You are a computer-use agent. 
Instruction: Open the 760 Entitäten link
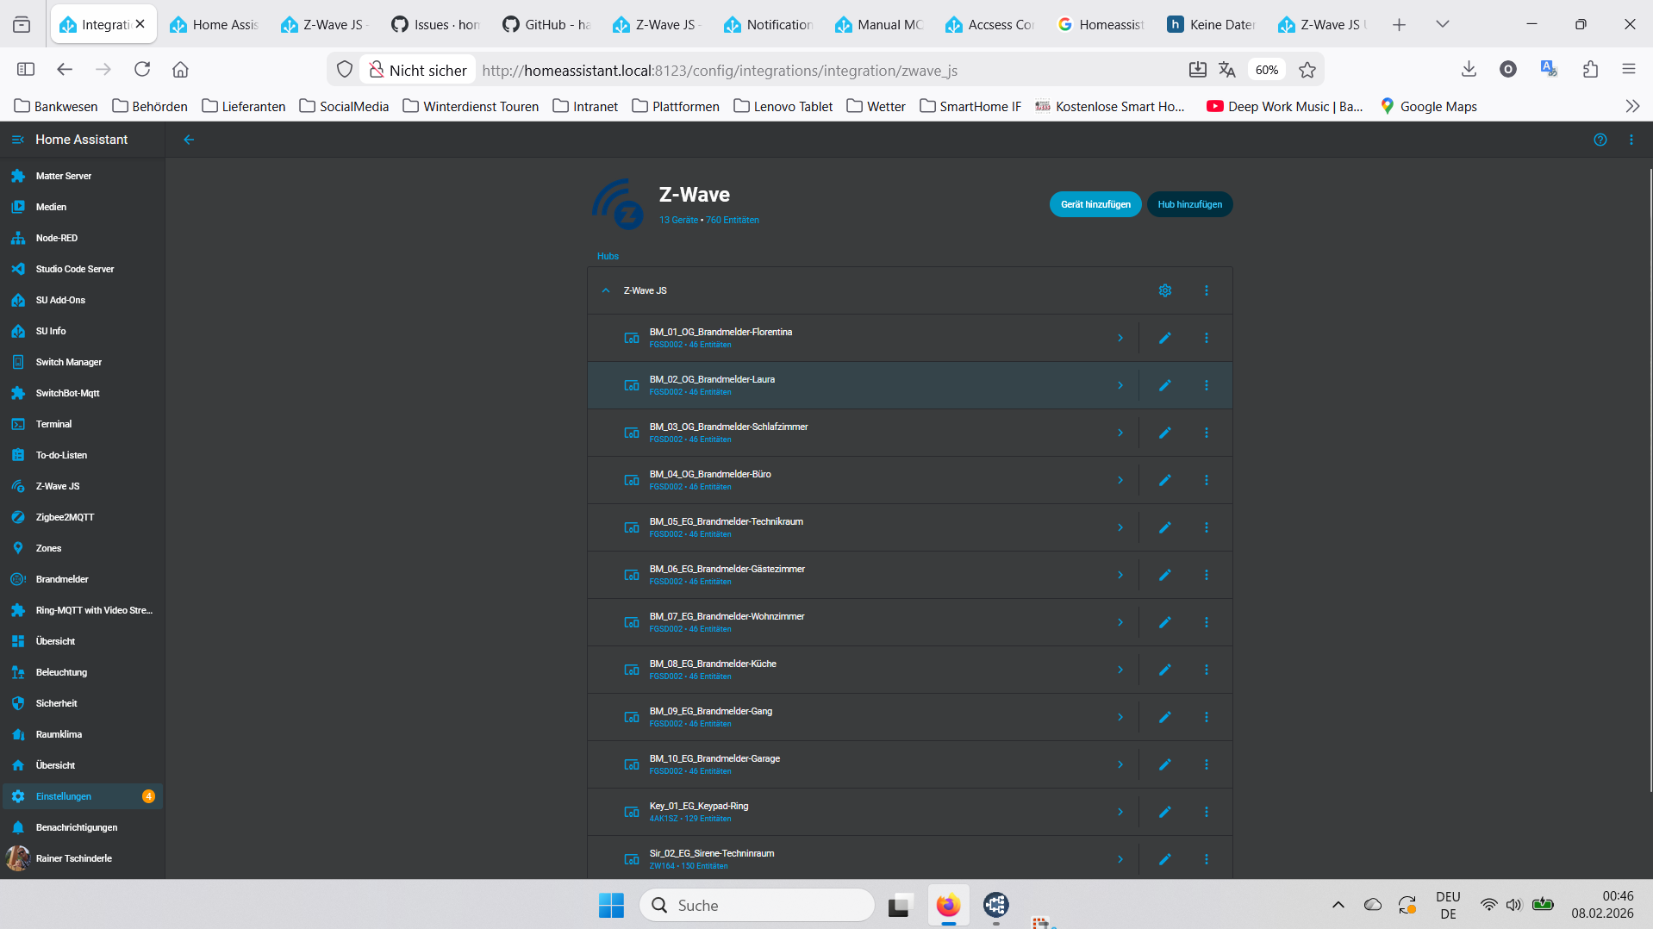[733, 221]
